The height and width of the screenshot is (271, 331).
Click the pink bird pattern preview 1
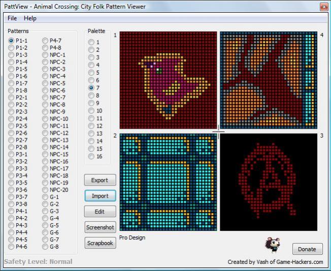tap(168, 80)
